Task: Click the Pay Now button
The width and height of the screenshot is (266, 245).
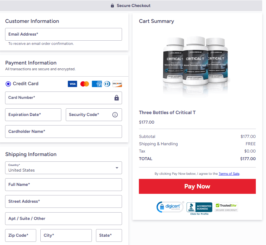Action: pos(197,186)
